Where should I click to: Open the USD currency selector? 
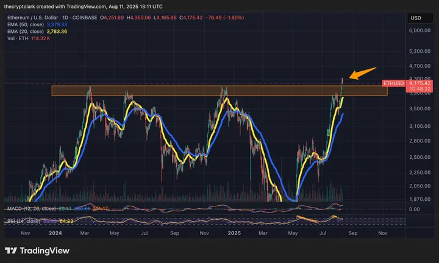tap(416, 17)
